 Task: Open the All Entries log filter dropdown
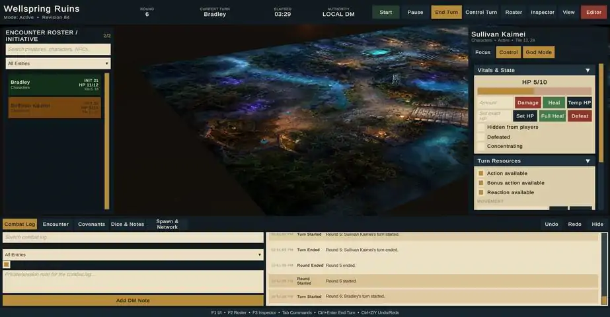(133, 255)
